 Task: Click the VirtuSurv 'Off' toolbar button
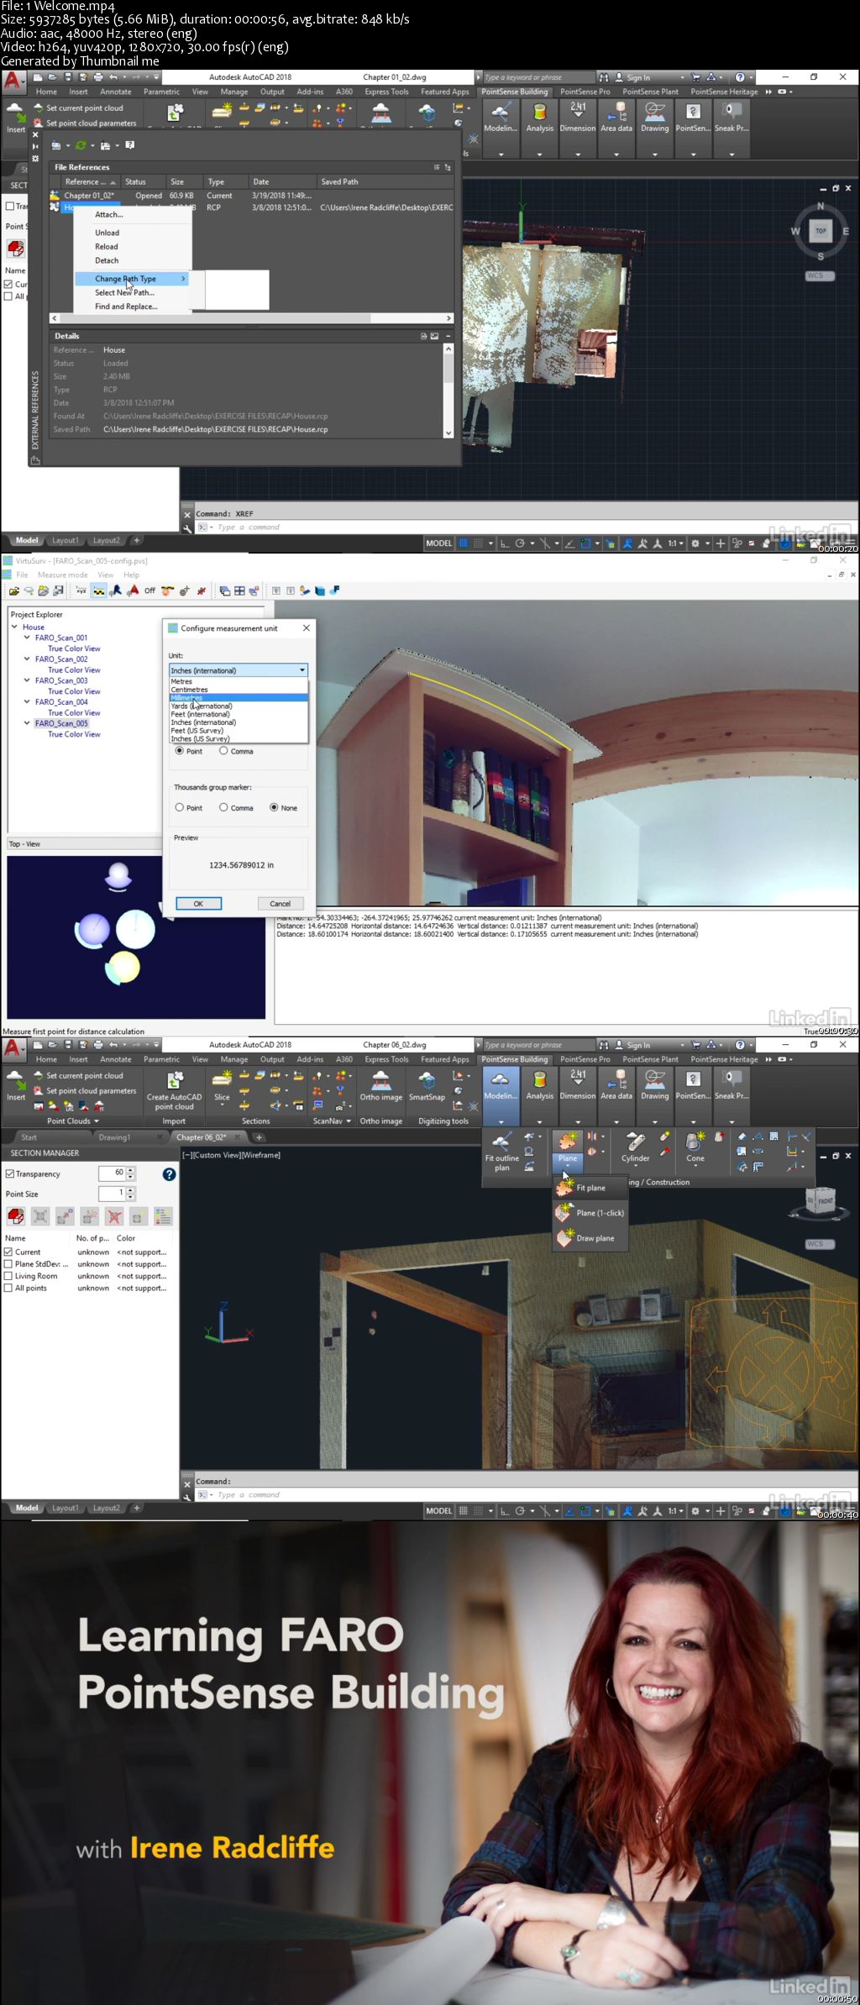pos(149,590)
